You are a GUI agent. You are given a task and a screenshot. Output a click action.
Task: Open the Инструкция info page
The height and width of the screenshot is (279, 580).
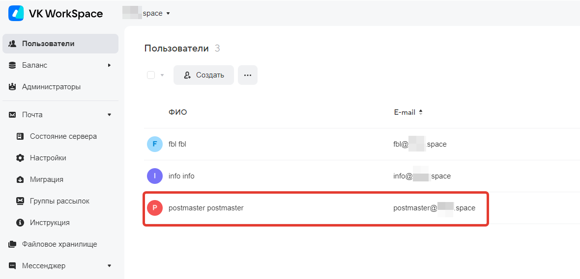click(x=50, y=223)
